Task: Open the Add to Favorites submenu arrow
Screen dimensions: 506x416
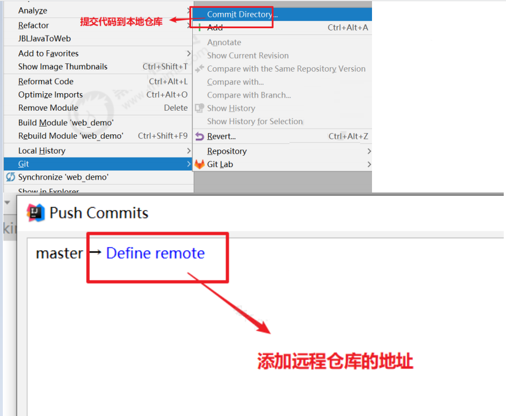Action: click(x=189, y=53)
